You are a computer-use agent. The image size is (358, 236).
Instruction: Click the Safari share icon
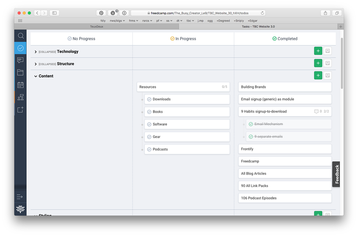325,13
